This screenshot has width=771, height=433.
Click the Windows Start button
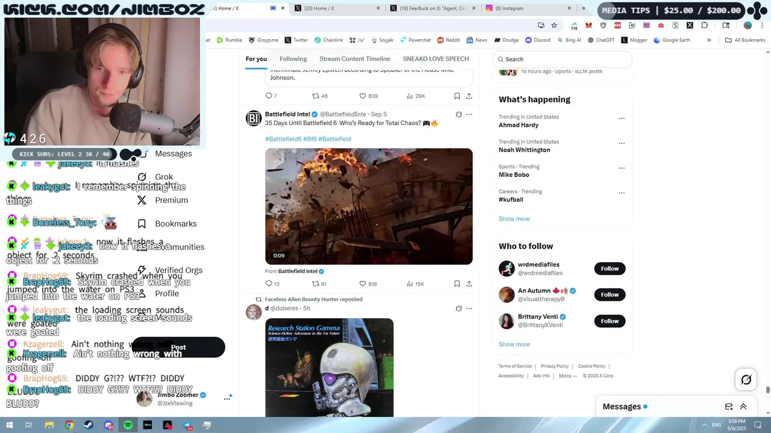[8, 425]
